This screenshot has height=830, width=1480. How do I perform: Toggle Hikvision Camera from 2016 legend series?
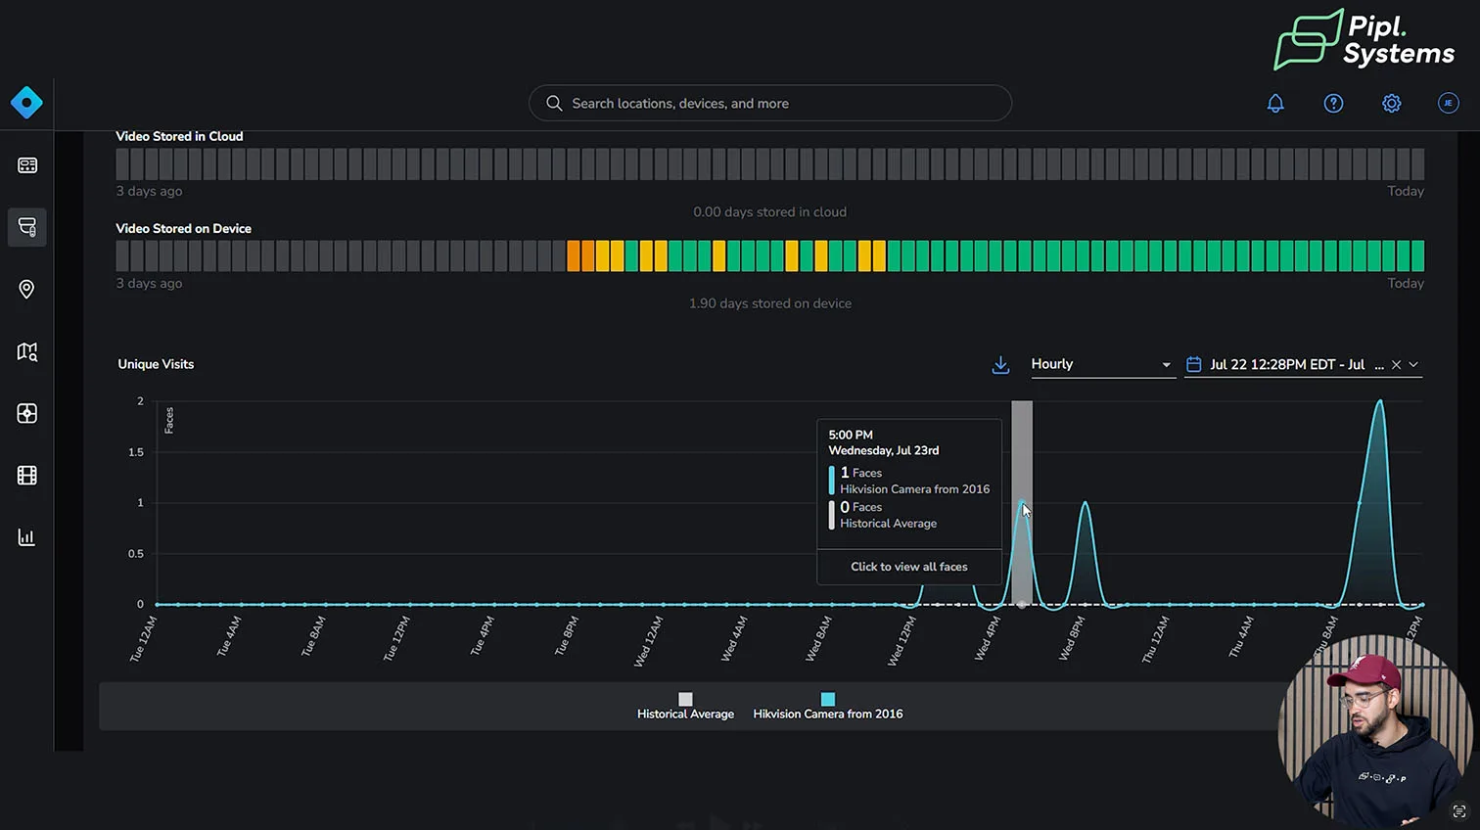pos(827,707)
